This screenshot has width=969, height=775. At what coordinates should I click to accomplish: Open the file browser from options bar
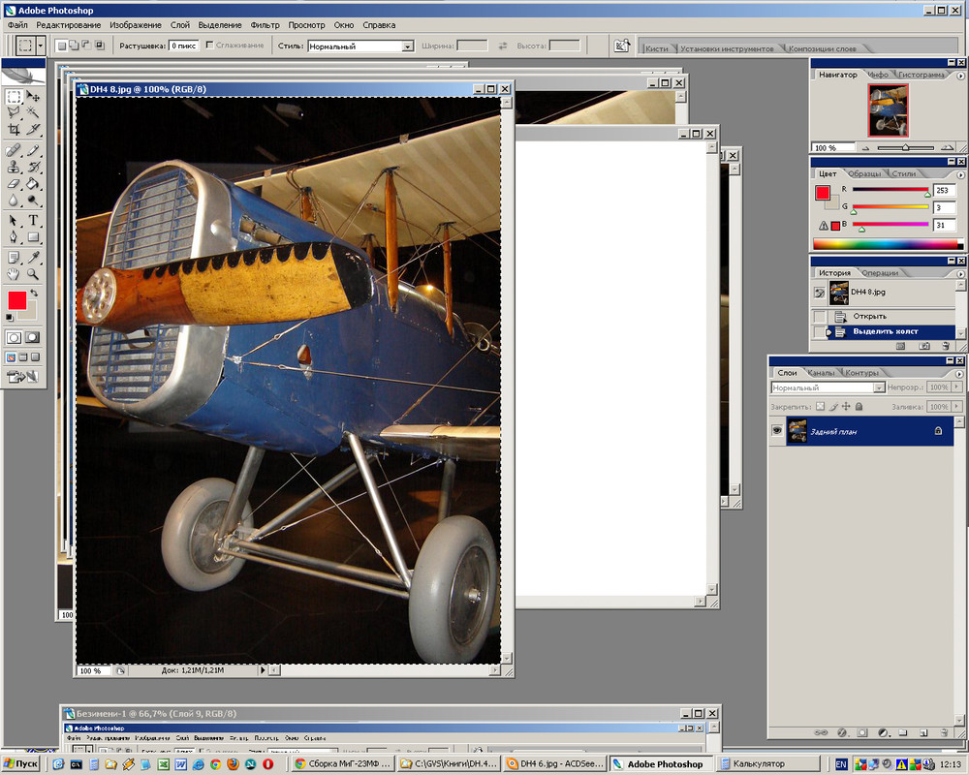click(x=621, y=46)
